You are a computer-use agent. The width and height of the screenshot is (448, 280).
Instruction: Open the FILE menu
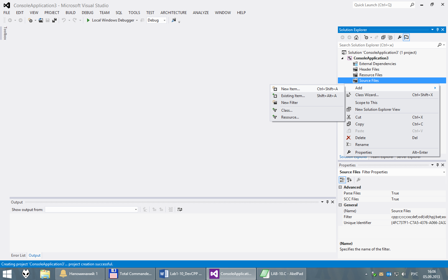7,13
